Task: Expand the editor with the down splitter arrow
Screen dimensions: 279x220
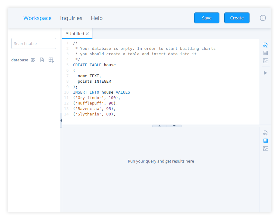Action: (174, 125)
